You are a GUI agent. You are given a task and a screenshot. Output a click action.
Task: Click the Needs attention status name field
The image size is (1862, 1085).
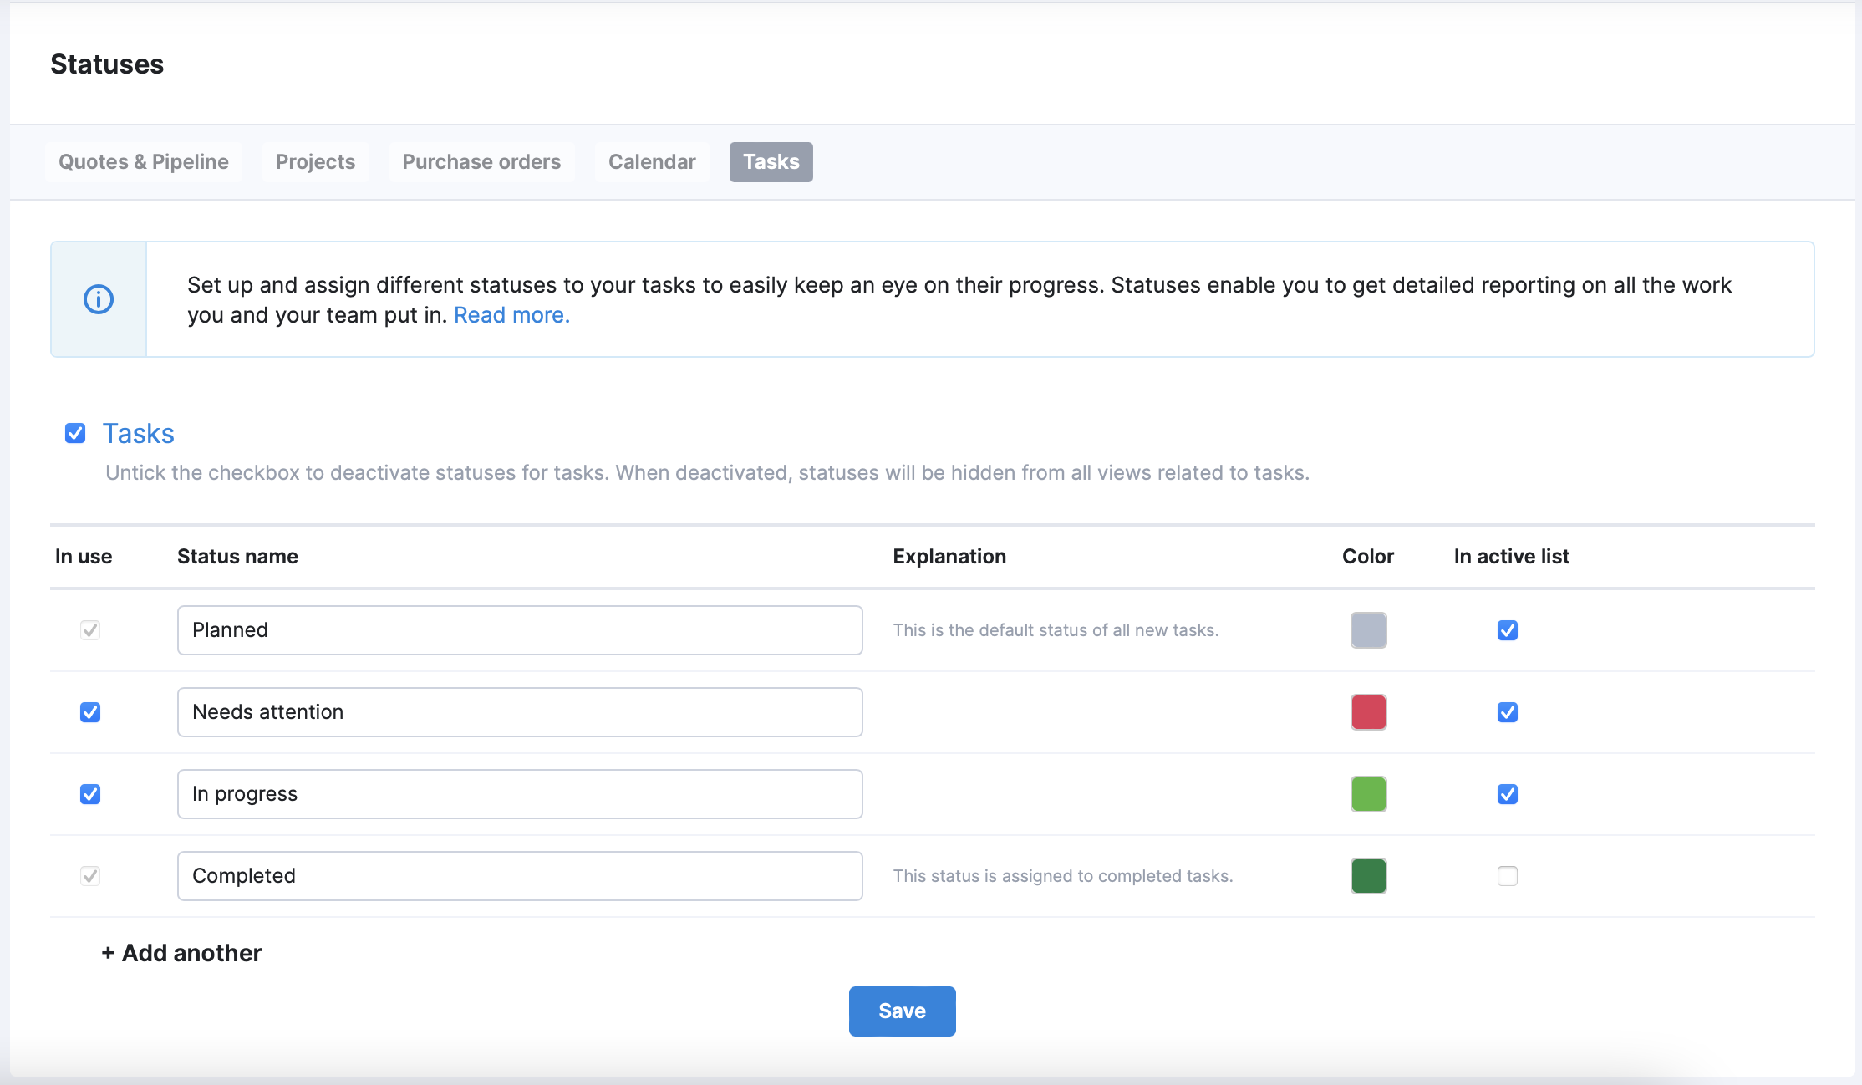520,712
